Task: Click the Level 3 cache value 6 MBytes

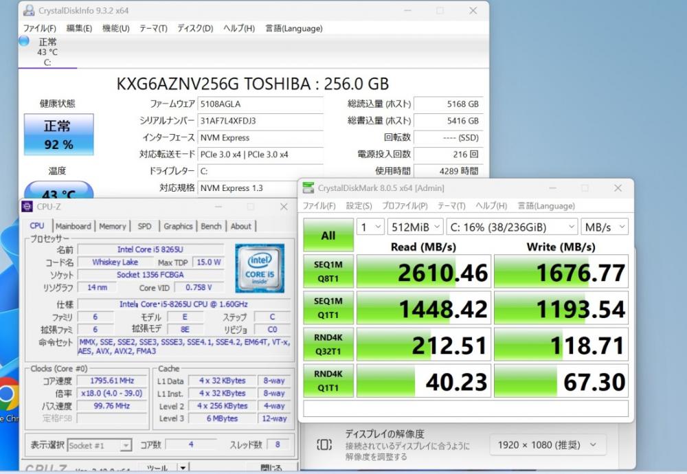Action: click(222, 418)
